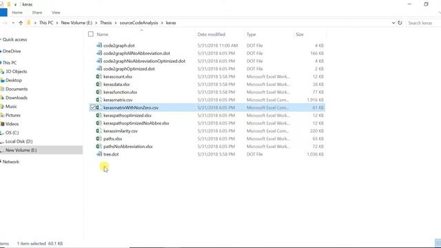
Task: Select paths.xlsx Excel icon
Action: coord(99,138)
